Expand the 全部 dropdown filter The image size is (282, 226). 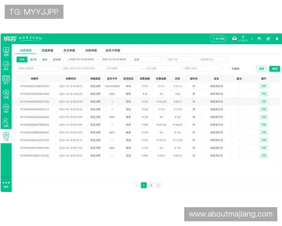[x=147, y=60]
